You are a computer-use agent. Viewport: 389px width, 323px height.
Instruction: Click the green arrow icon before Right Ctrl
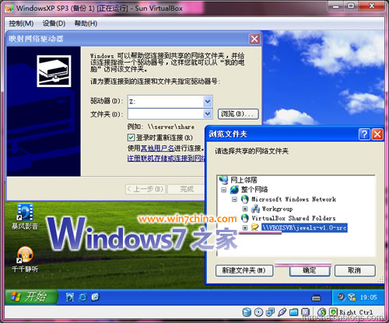pos(333,312)
